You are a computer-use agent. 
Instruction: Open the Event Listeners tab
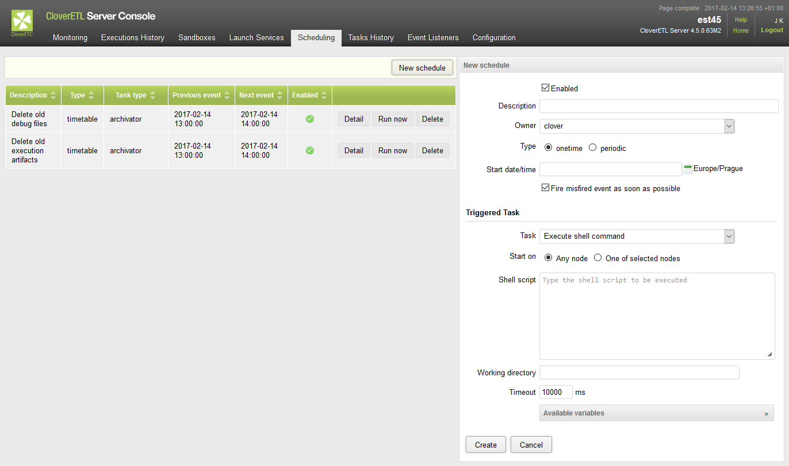tap(433, 38)
